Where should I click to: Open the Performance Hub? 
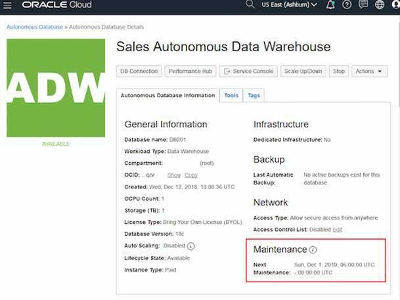coord(190,71)
